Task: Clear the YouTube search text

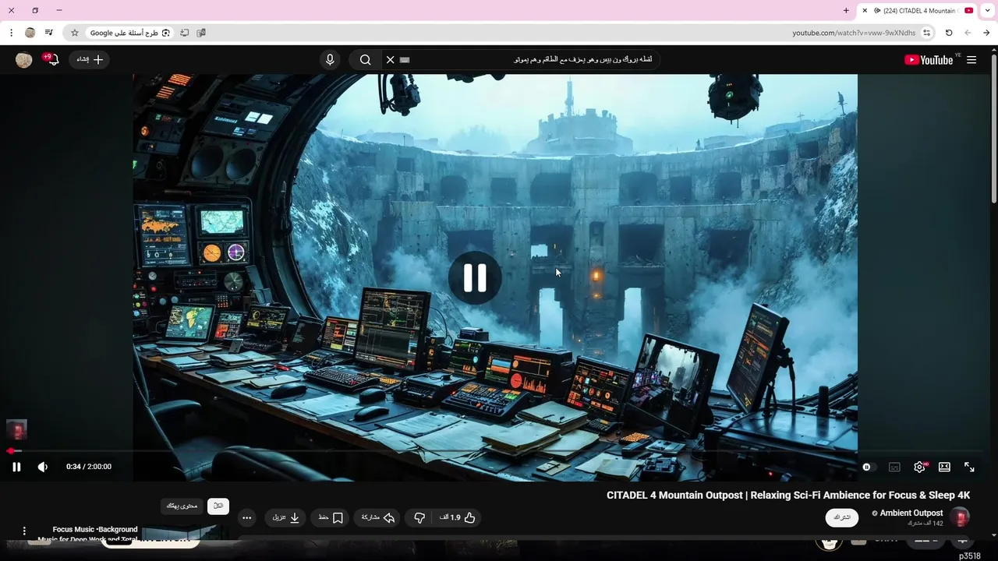Action: [x=391, y=60]
